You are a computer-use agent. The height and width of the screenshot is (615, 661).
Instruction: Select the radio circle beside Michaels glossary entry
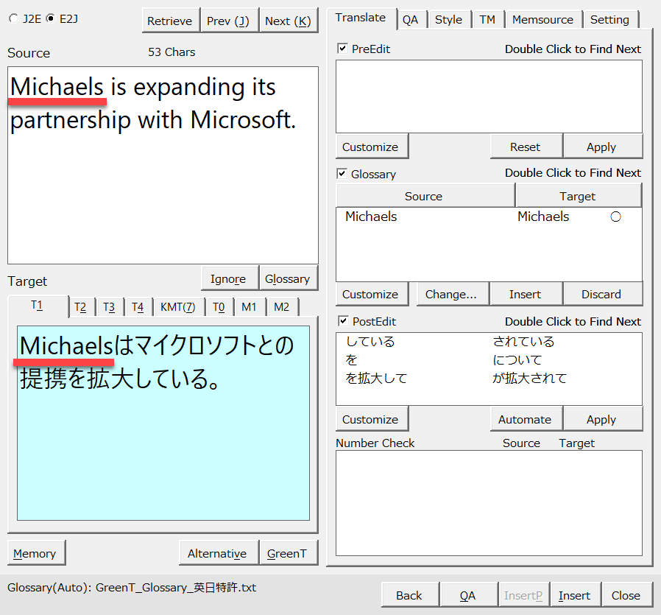coord(615,217)
